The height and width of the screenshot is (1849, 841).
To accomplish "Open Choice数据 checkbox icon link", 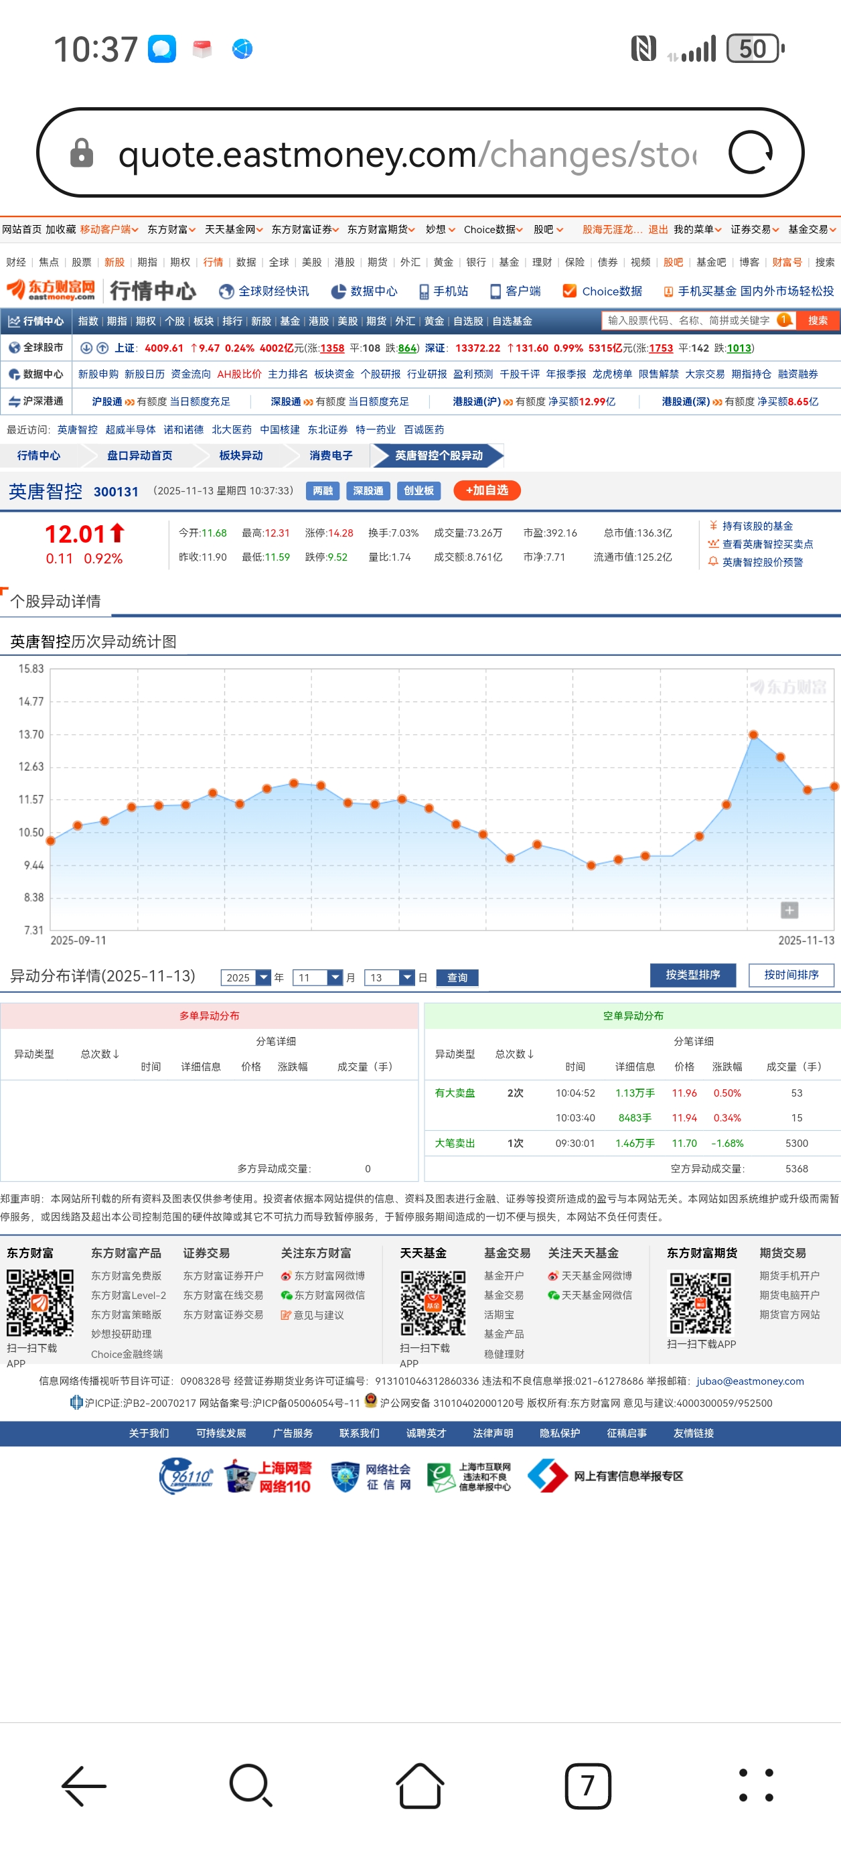I will [602, 291].
